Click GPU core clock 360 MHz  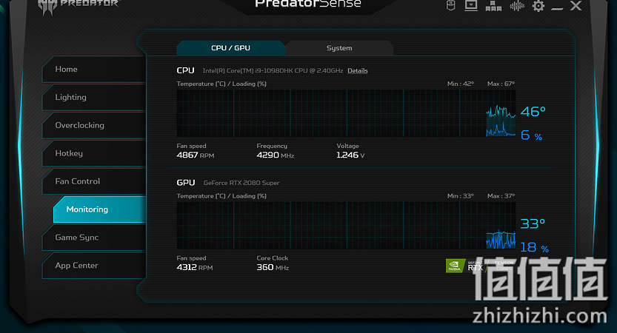coord(273,267)
